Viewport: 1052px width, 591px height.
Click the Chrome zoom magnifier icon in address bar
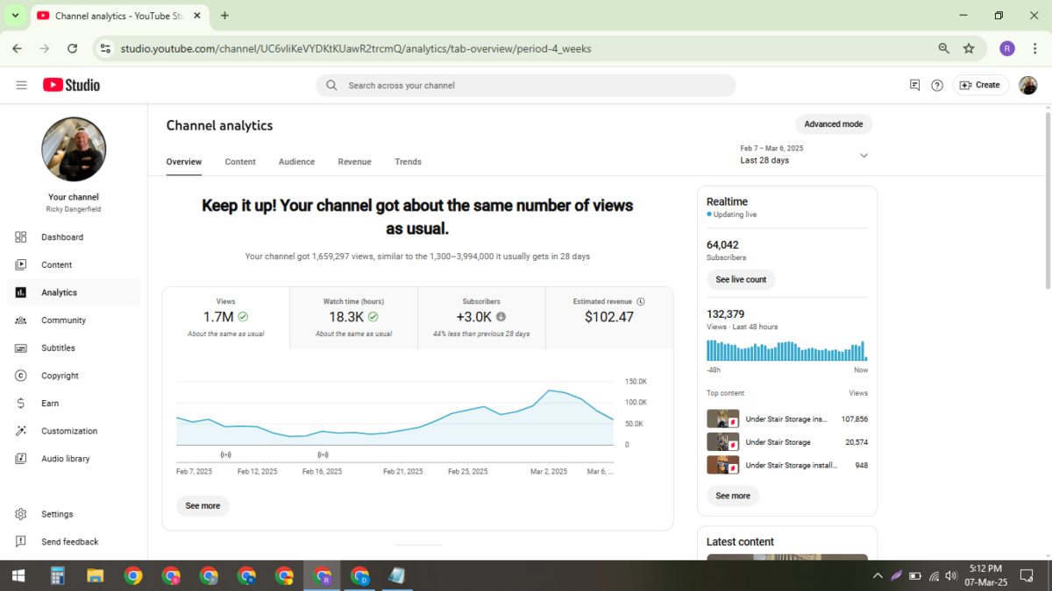pyautogui.click(x=944, y=48)
